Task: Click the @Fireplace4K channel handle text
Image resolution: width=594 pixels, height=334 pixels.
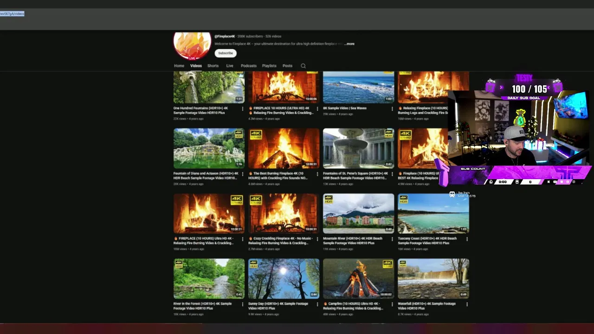Action: 225,36
